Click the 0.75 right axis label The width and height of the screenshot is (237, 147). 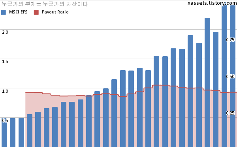tap(230, 40)
